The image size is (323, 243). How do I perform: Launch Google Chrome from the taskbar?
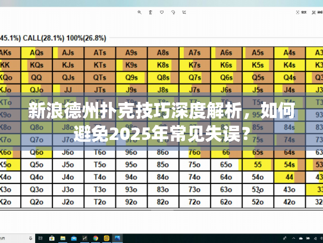coord(96,238)
